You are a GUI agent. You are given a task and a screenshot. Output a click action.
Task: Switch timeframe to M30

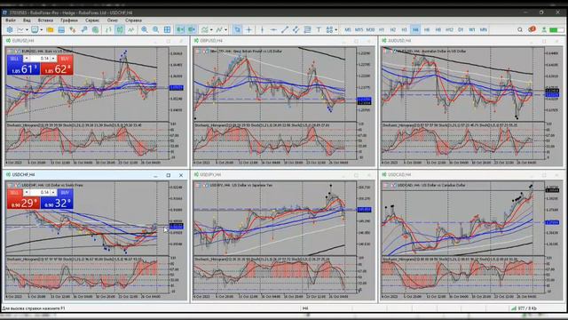[370, 29]
